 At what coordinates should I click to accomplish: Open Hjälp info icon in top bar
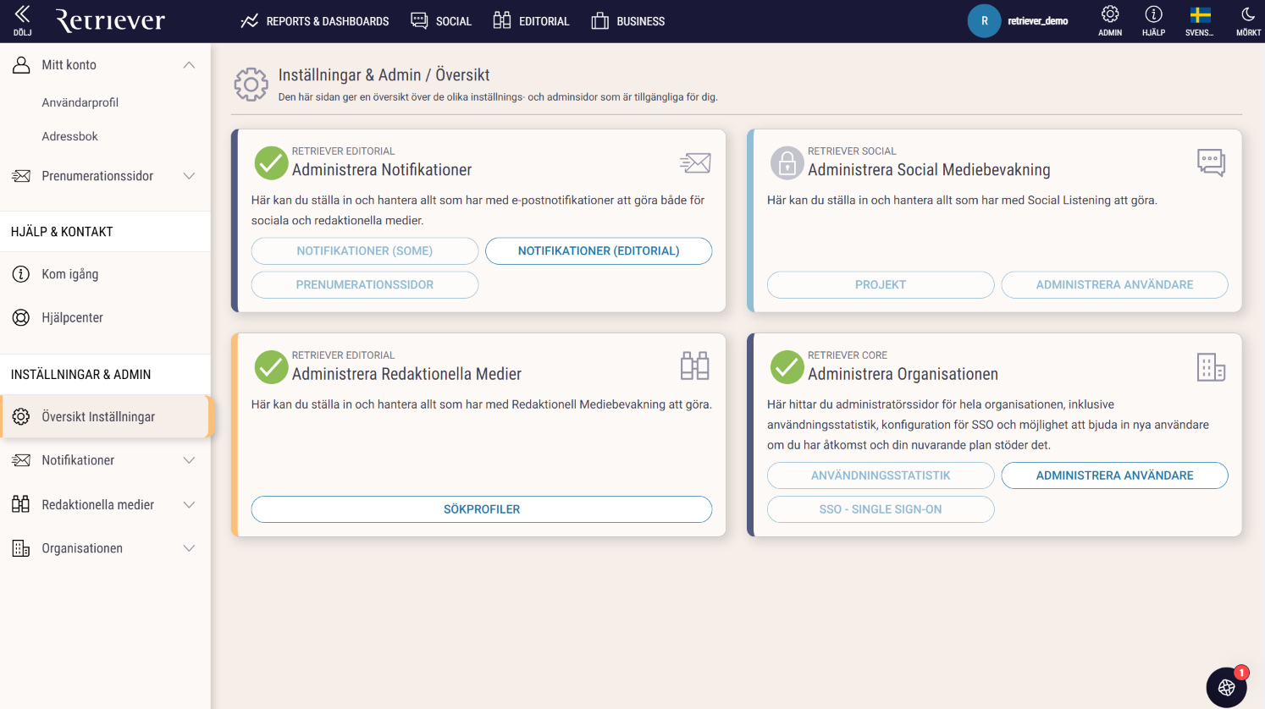[1153, 21]
